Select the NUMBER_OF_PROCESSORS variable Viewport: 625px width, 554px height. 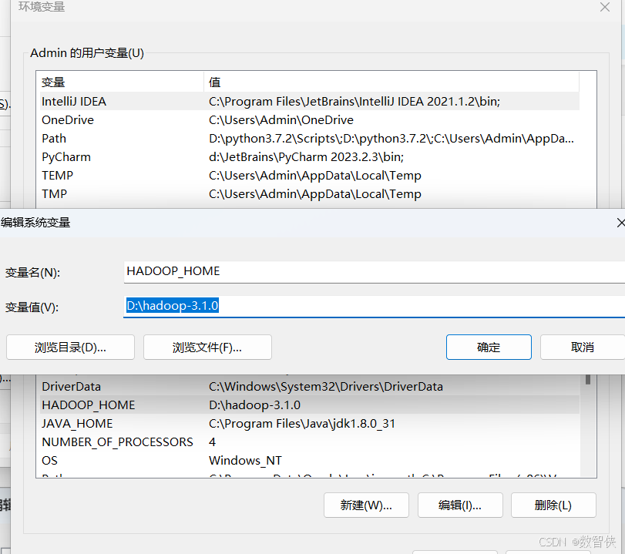(116, 442)
